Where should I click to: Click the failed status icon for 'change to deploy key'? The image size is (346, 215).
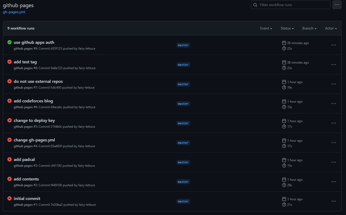[10, 120]
